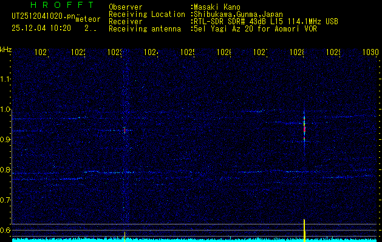Click the HROFFT title text
This screenshot has width=382, height=242.
coord(62,5)
